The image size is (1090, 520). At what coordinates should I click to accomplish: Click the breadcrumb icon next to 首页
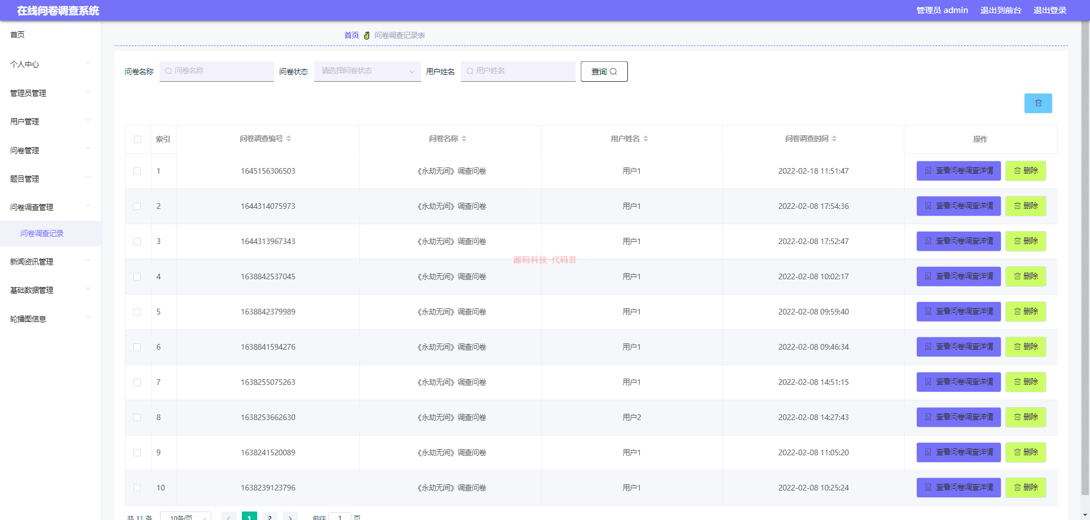pyautogui.click(x=367, y=35)
